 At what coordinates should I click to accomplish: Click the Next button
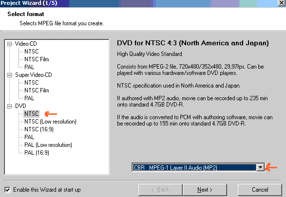click(205, 190)
